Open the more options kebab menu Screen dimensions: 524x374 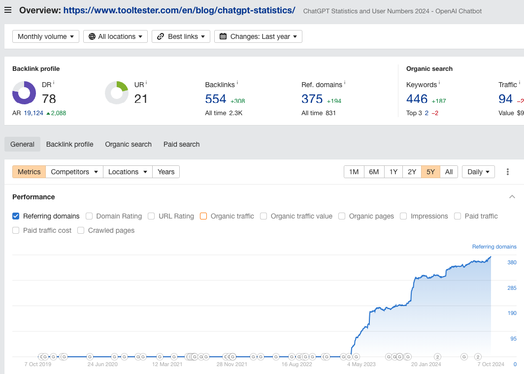click(508, 172)
